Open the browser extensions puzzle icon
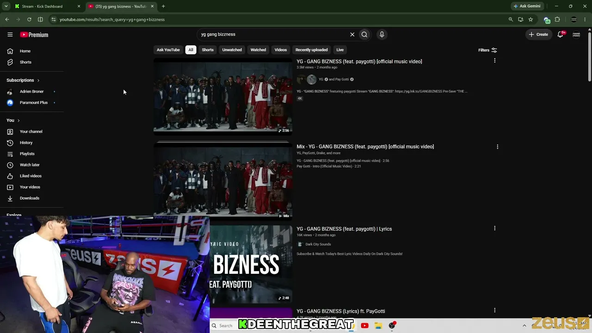This screenshot has height=333, width=592. [557, 19]
